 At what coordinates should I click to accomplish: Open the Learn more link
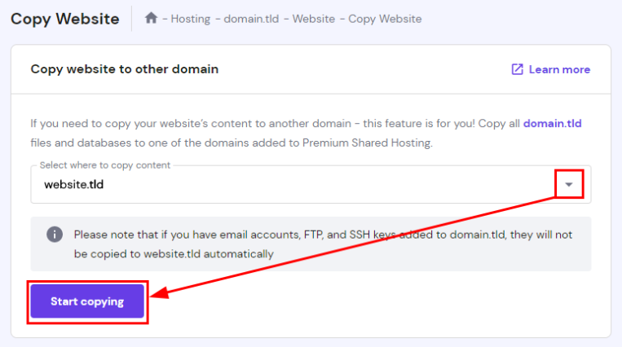coord(559,69)
